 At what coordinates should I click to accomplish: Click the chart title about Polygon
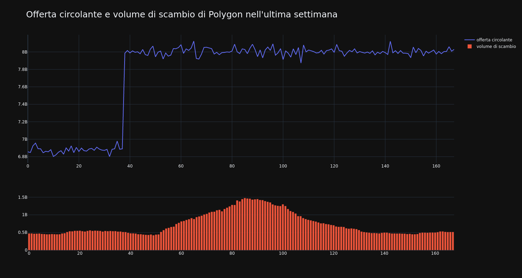[182, 15]
